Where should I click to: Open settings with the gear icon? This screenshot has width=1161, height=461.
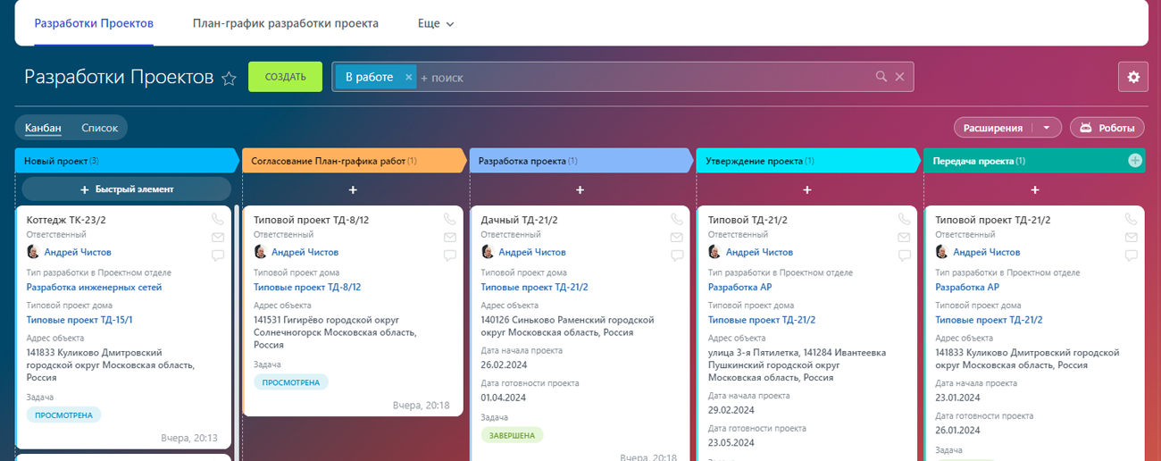point(1133,77)
